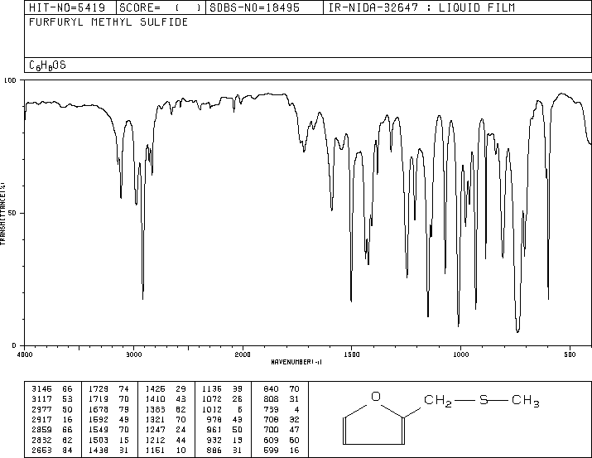This screenshot has width=592, height=458.
Task: Click the 1500 tick label on wavenumber axis
Action: [352, 354]
